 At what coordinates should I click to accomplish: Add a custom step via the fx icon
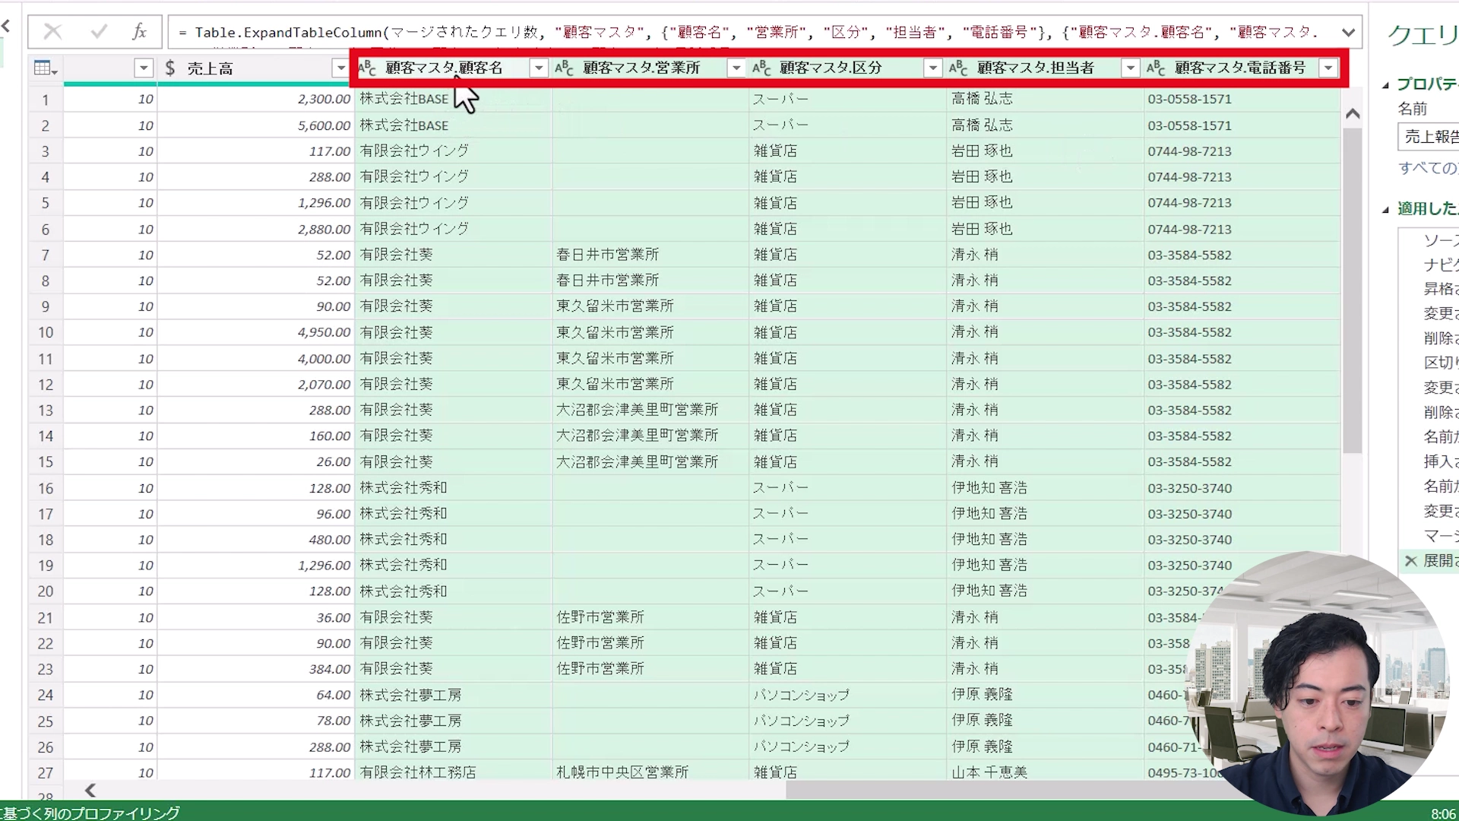pyautogui.click(x=140, y=31)
